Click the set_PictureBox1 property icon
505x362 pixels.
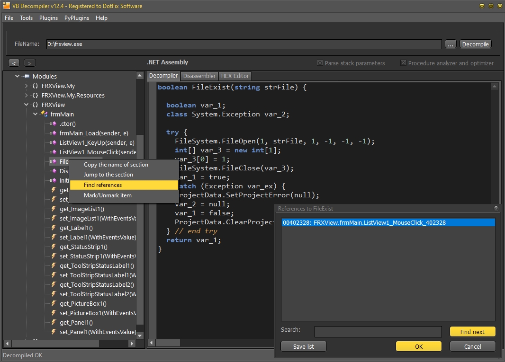click(x=54, y=313)
